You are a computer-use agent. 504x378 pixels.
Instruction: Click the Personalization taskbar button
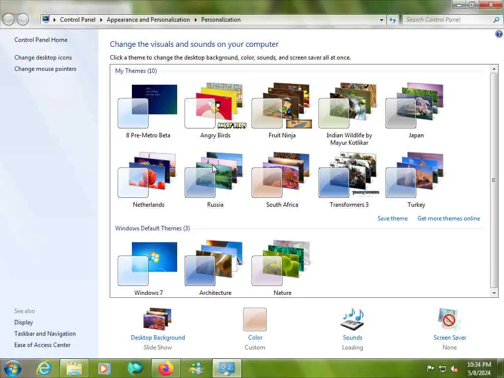[x=226, y=368]
